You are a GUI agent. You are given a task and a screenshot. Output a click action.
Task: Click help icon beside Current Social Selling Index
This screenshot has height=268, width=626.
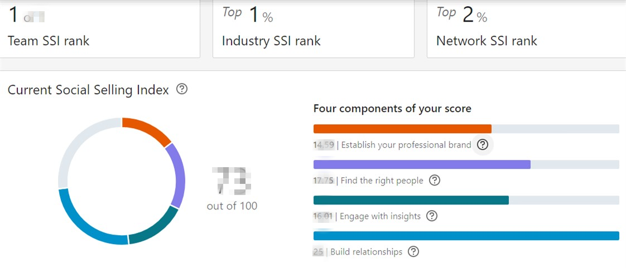click(182, 89)
